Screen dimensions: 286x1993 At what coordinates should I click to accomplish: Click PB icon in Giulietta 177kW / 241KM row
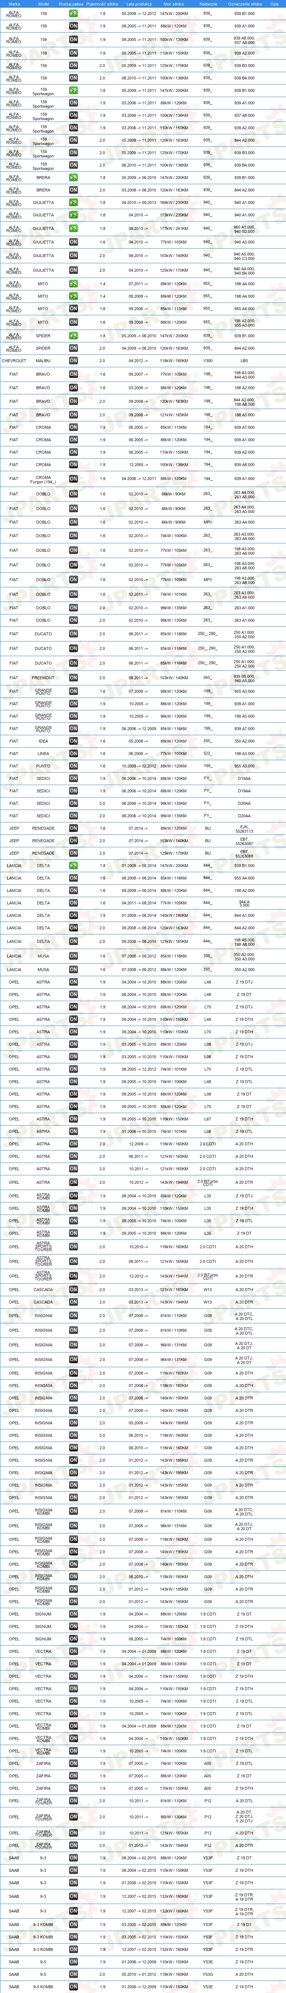click(74, 229)
